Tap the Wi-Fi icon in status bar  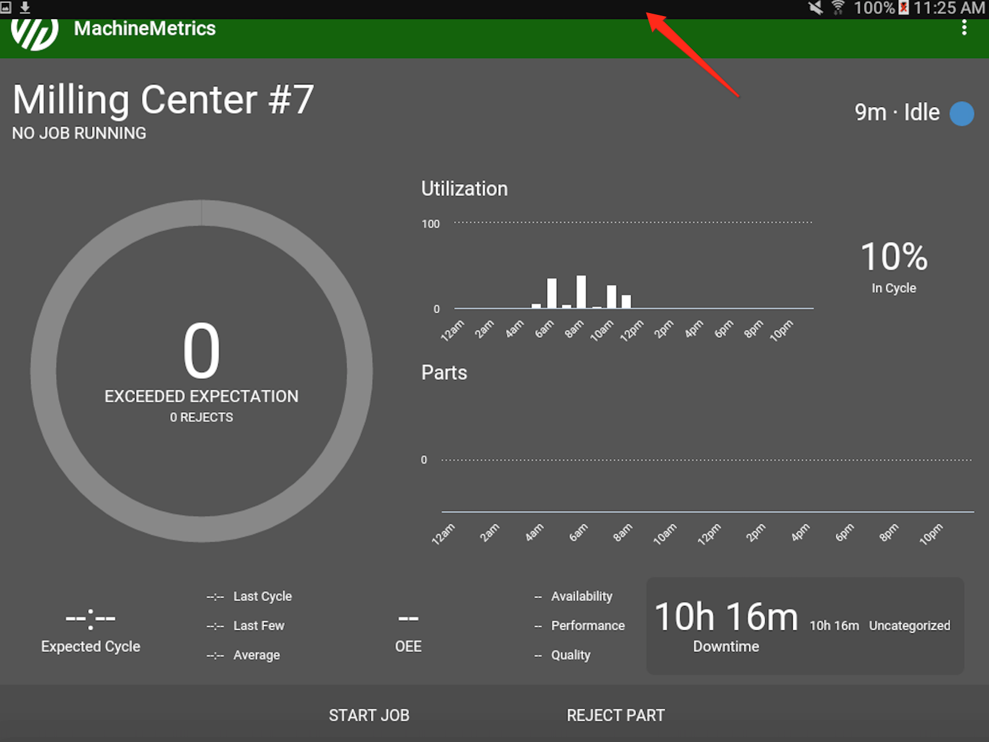click(x=838, y=8)
